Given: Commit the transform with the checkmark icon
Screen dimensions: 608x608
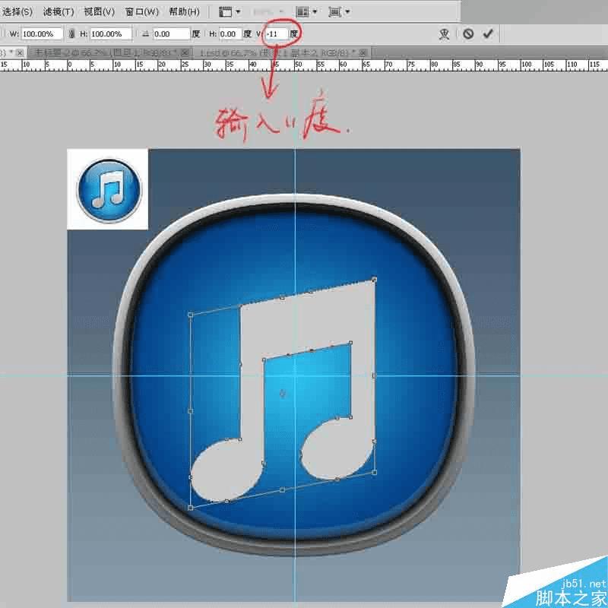Looking at the screenshot, I should coord(487,33).
